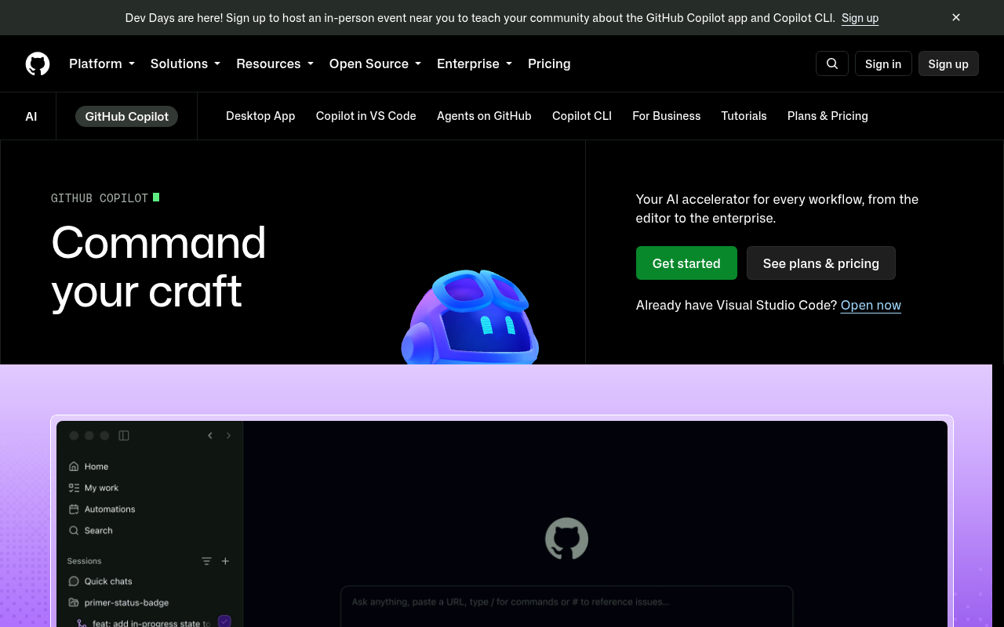Expand the Resources dropdown menu

tap(275, 63)
